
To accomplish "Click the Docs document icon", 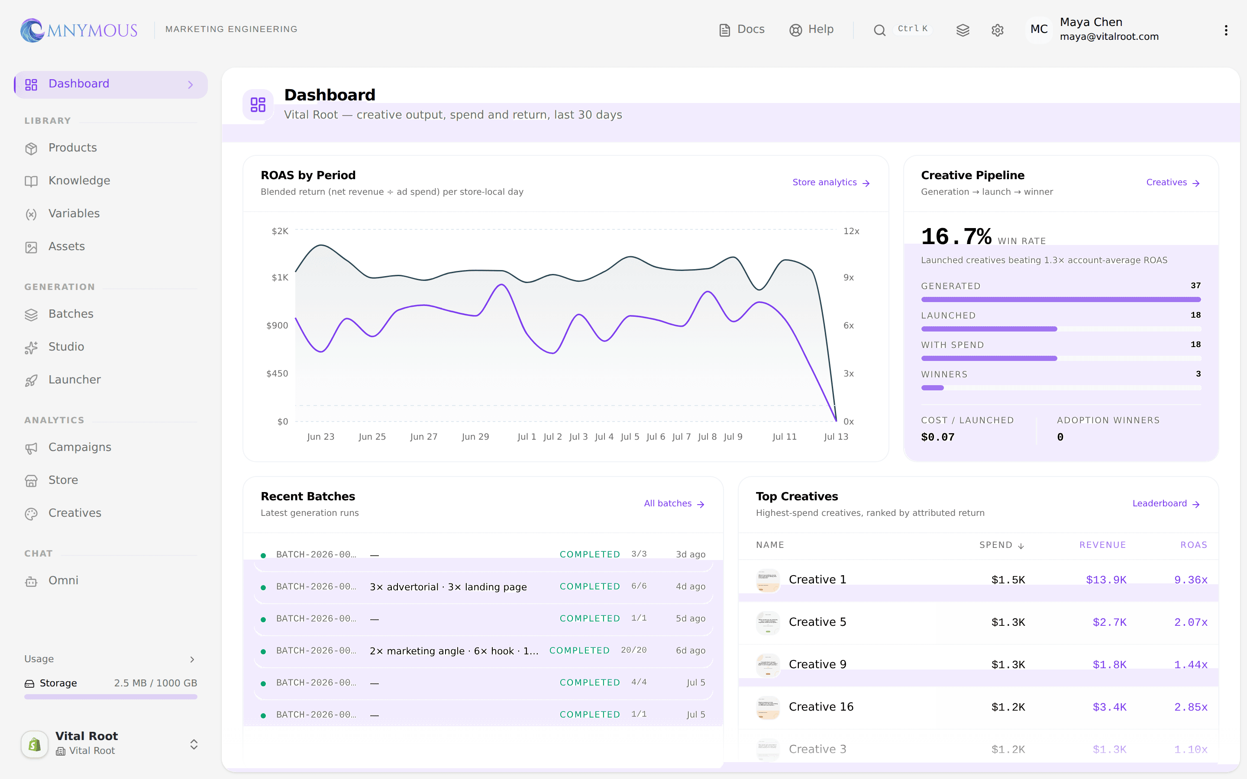I will [725, 30].
